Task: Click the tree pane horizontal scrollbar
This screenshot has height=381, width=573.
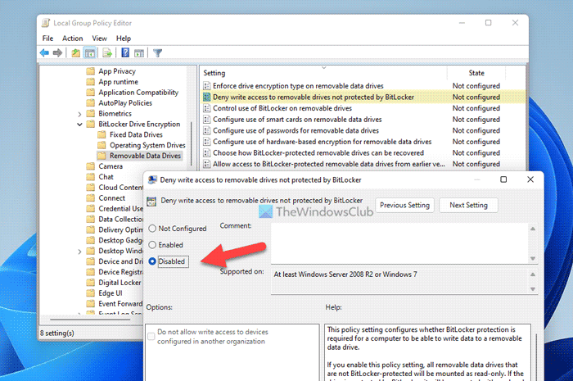Action: pyautogui.click(x=90, y=320)
